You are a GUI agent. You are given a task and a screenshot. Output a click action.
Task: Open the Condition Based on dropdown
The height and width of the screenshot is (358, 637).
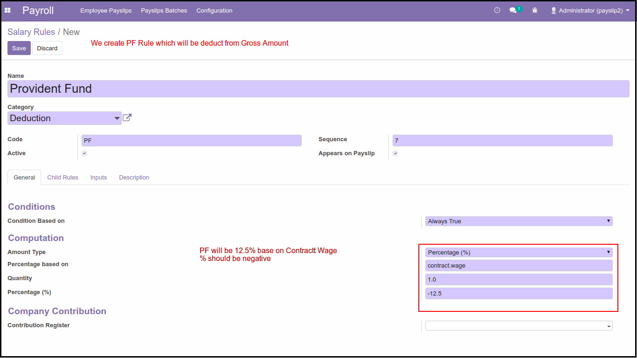tap(519, 221)
